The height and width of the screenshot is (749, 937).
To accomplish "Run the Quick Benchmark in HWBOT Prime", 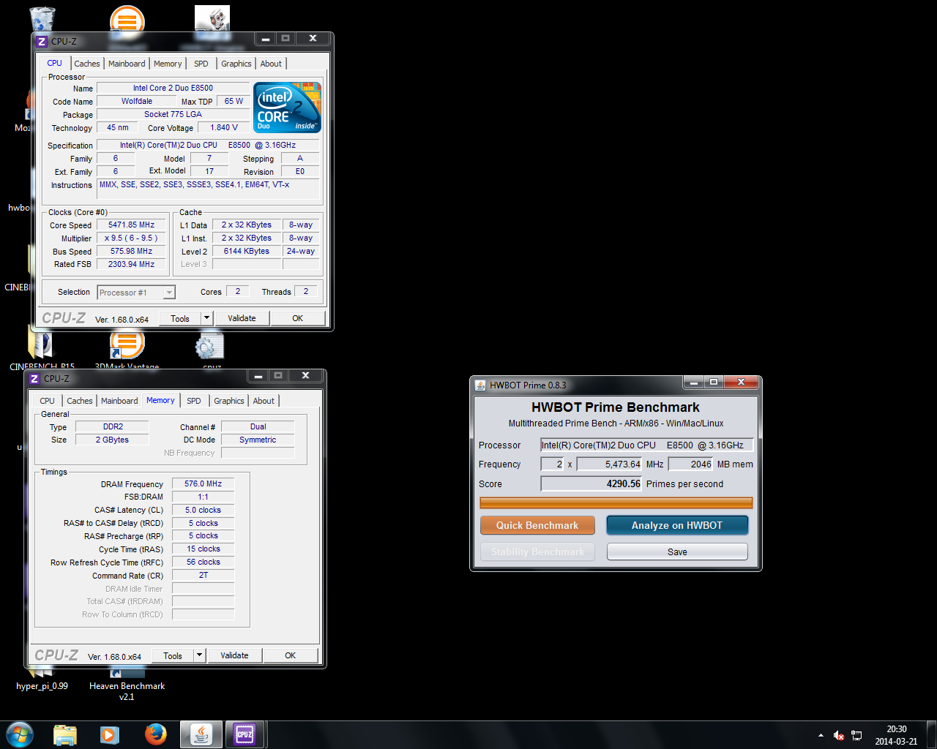I will (x=537, y=525).
